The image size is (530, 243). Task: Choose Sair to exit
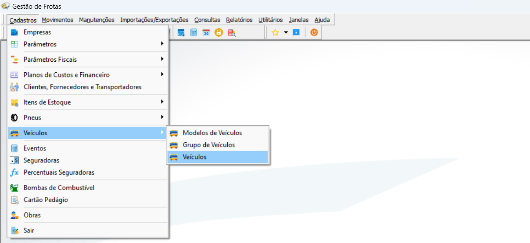(88, 231)
